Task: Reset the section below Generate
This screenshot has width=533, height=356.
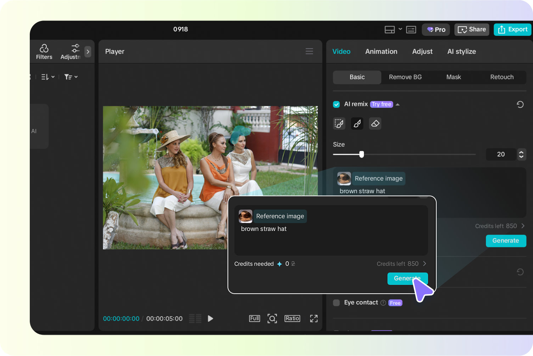Action: click(520, 272)
